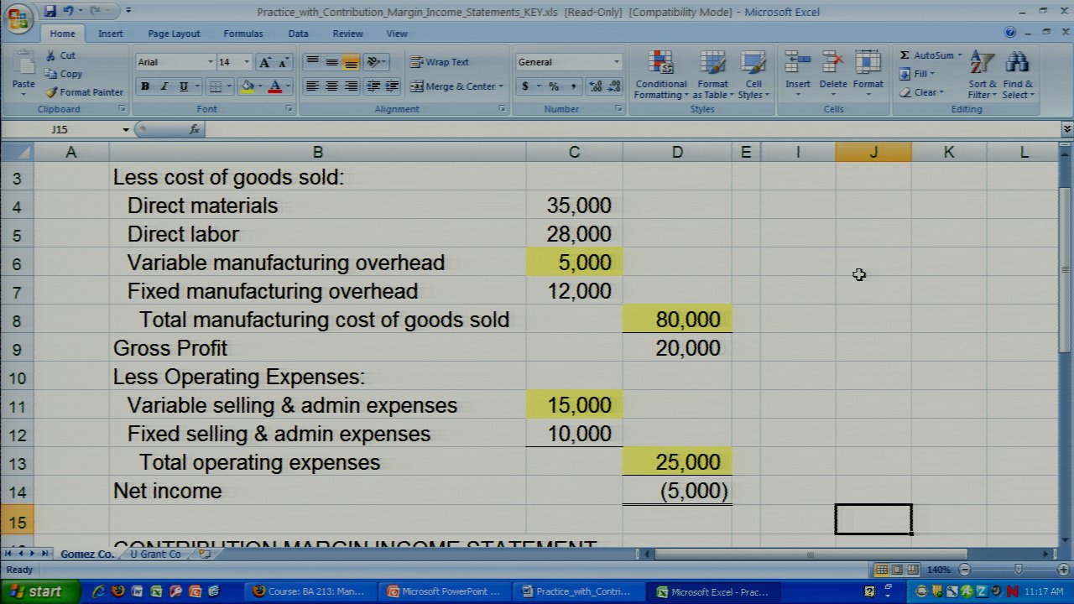Viewport: 1074px width, 604px height.
Task: Apply Percent Style number format
Action: 554,86
